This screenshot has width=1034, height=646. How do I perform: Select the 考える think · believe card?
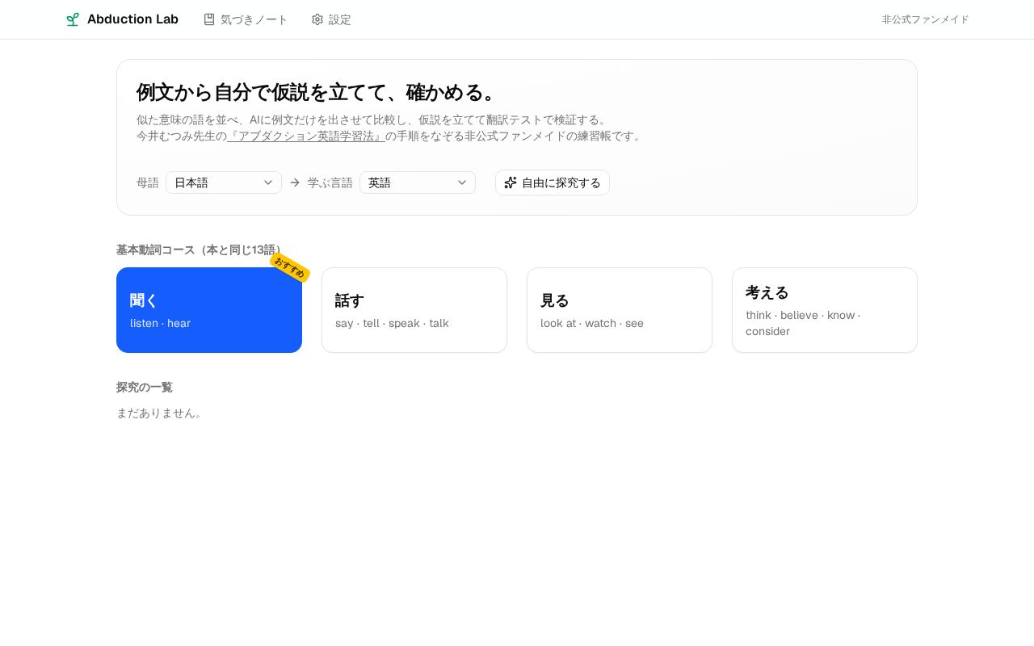(x=825, y=310)
